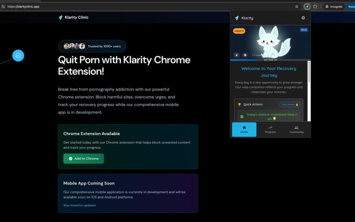
Task: Click the blue floating circle icon on the left
Action: click(18, 56)
